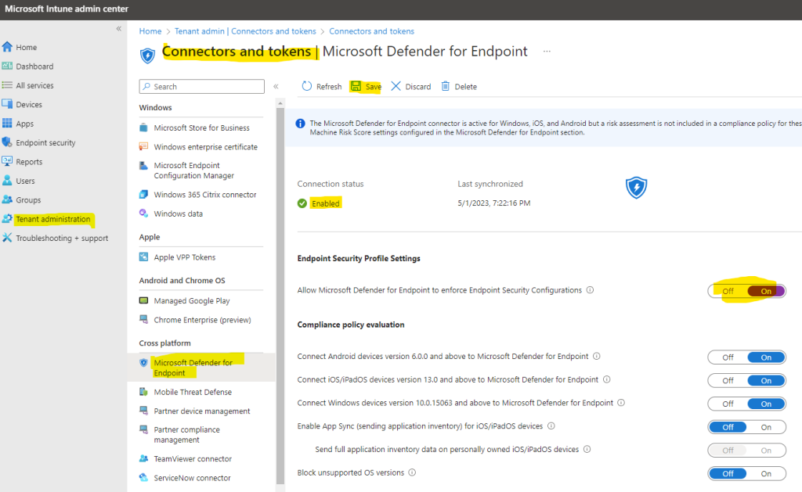
Task: Click info icon beside Enforce Endpoint Security Configurations
Action: tap(591, 289)
